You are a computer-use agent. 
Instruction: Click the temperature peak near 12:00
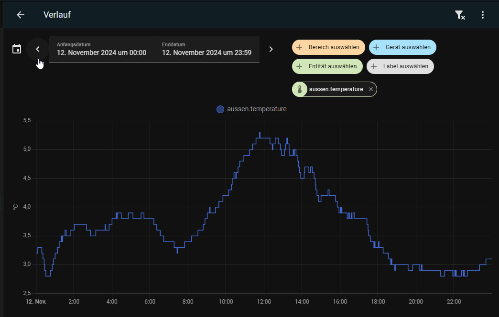pyautogui.click(x=260, y=133)
